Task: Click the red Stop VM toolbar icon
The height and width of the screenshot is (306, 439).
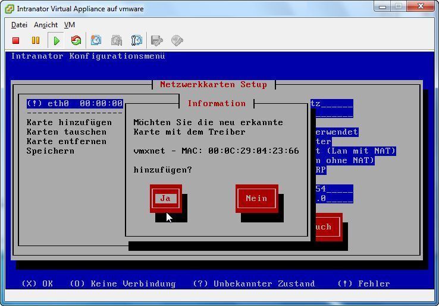Action: (15, 41)
